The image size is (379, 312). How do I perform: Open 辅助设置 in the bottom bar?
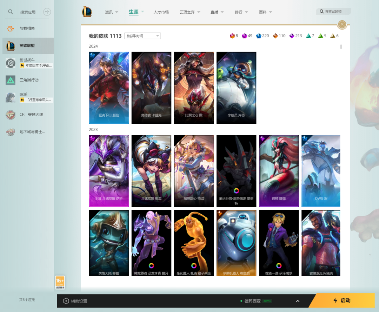[75, 301]
